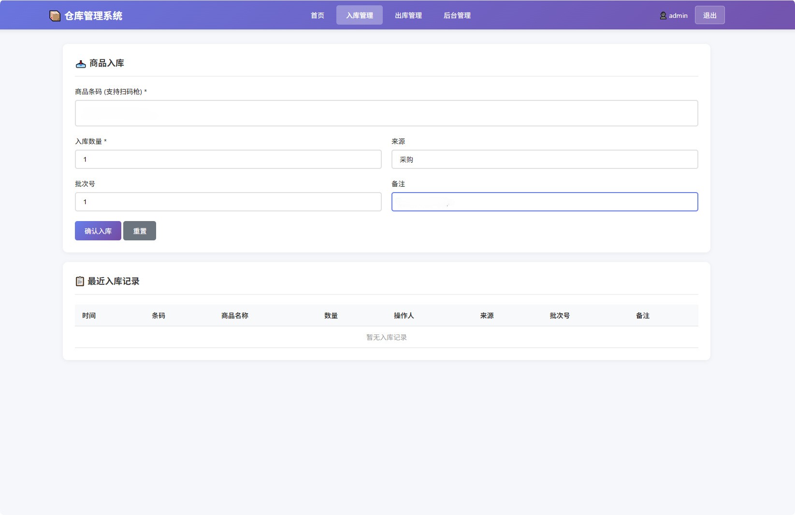Click the 重置 reset button
This screenshot has width=795, height=515.
pyautogui.click(x=140, y=231)
